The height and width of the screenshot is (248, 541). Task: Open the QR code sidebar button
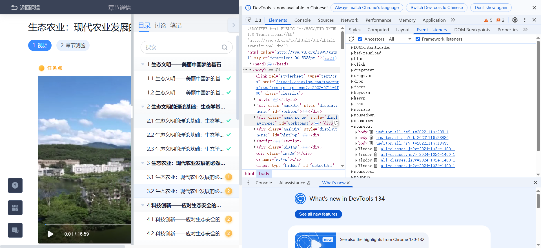click(15, 208)
